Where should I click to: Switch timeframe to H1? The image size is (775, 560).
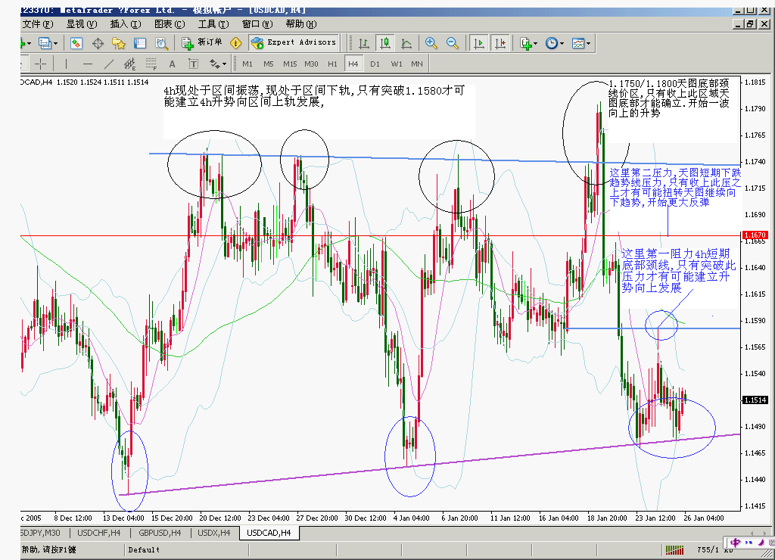pyautogui.click(x=333, y=64)
